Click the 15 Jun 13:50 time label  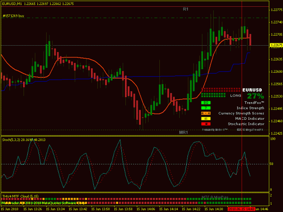(101, 209)
